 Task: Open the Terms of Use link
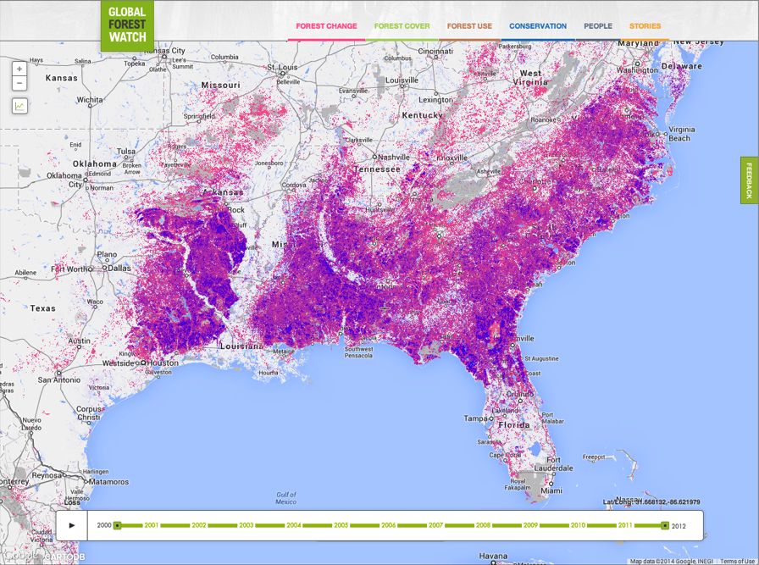point(737,561)
